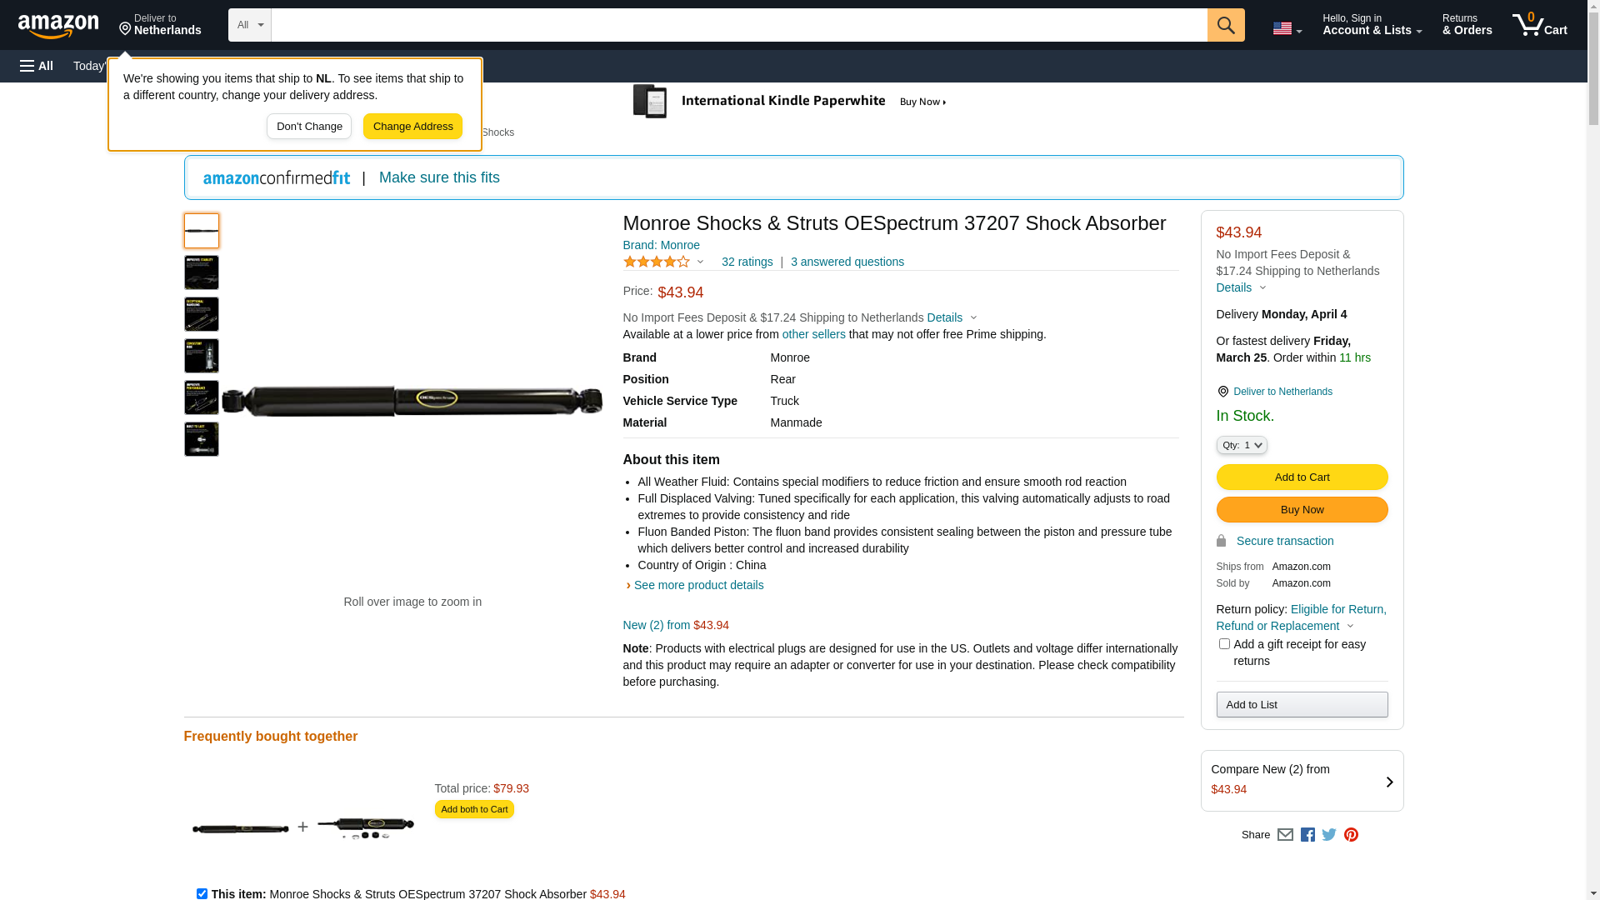The height and width of the screenshot is (900, 1600).
Task: Check the gift receipt checkbox
Action: pos(1224,644)
